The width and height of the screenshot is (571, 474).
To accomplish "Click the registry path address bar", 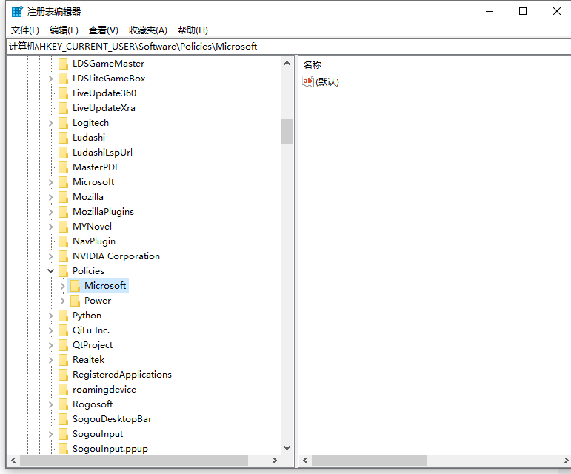I will (x=288, y=47).
